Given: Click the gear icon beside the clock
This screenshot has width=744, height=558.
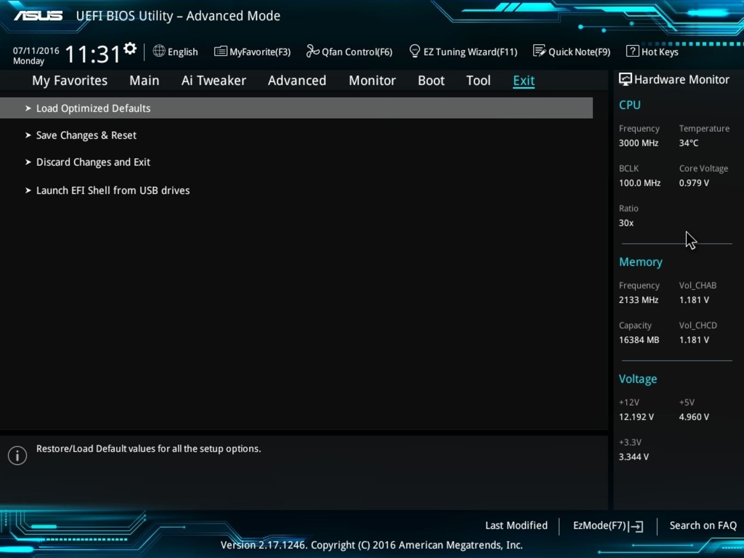Looking at the screenshot, I should point(130,49).
